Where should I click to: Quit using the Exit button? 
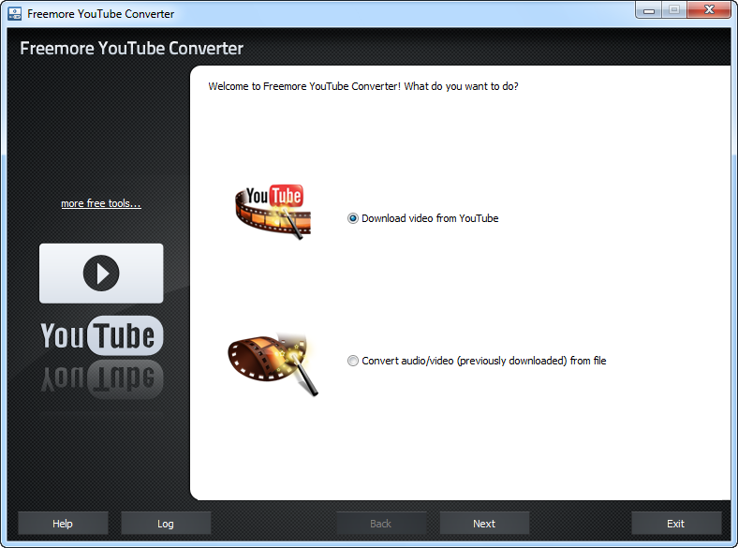676,524
